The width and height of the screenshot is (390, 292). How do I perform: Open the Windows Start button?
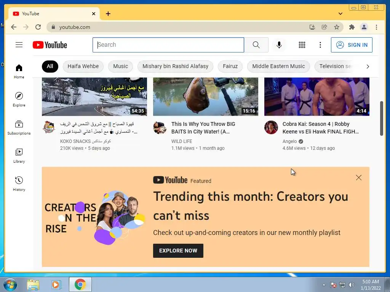[x=10, y=284]
